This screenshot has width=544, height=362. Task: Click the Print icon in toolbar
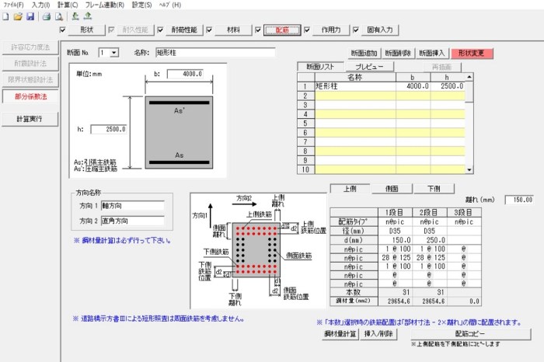tap(47, 16)
